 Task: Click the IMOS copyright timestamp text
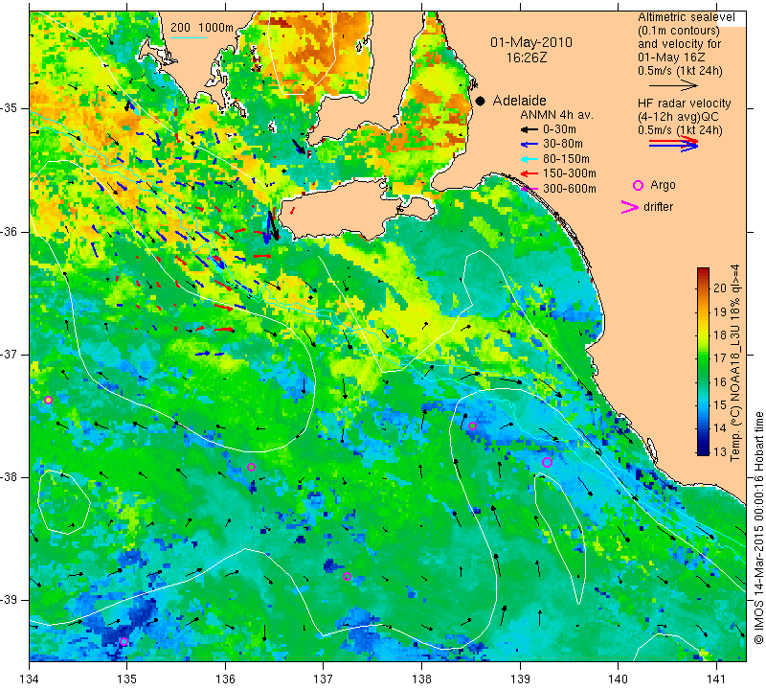[x=758, y=528]
